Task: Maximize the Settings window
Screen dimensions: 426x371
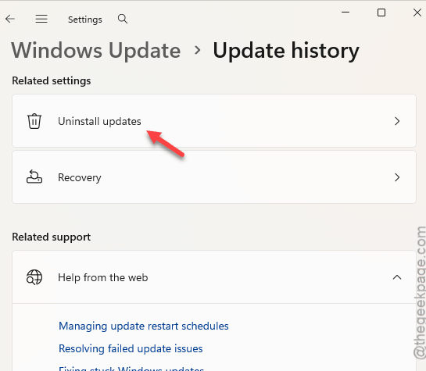Action: pyautogui.click(x=381, y=12)
